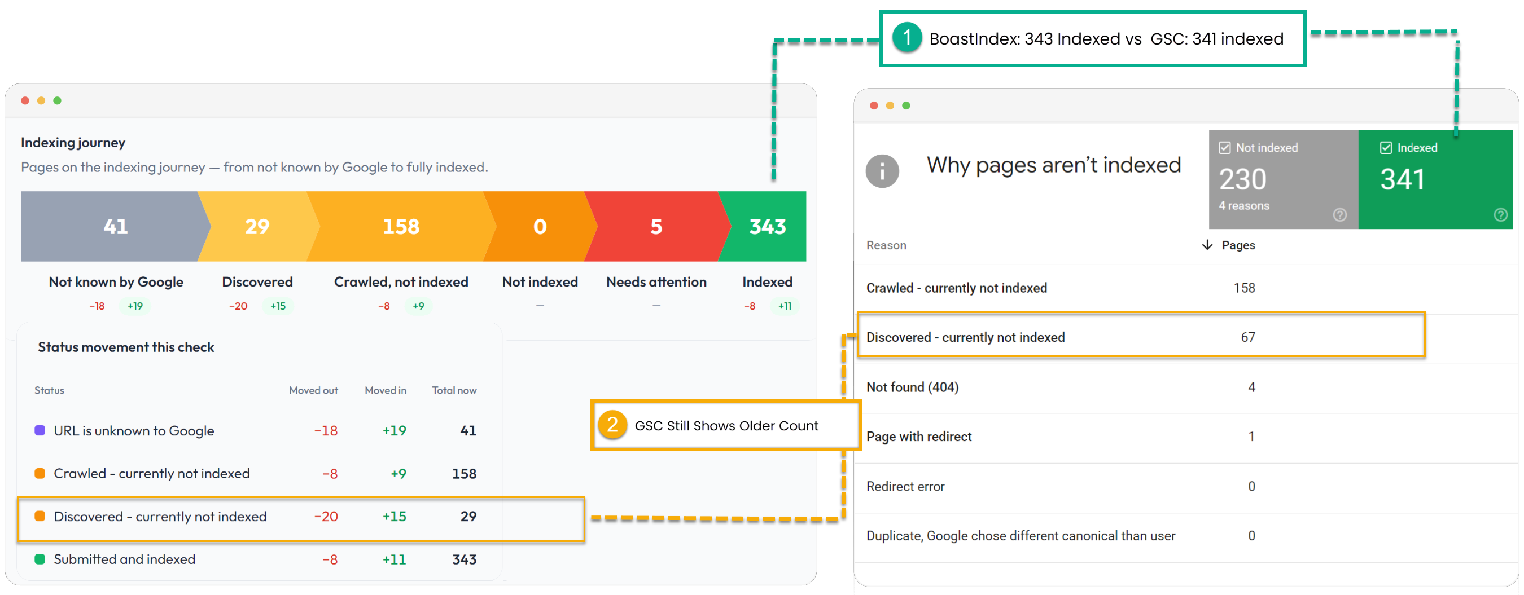This screenshot has height=595, width=1524.
Task: Click the Indexing journey heading
Action: (73, 142)
